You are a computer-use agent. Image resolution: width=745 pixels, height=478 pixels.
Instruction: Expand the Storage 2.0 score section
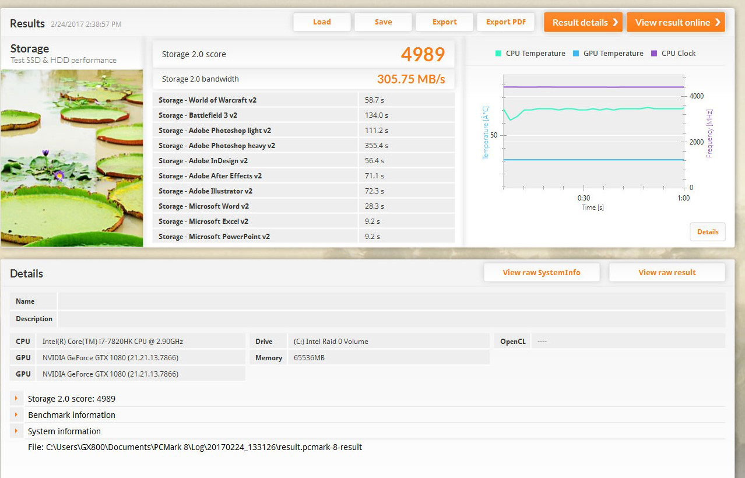16,399
